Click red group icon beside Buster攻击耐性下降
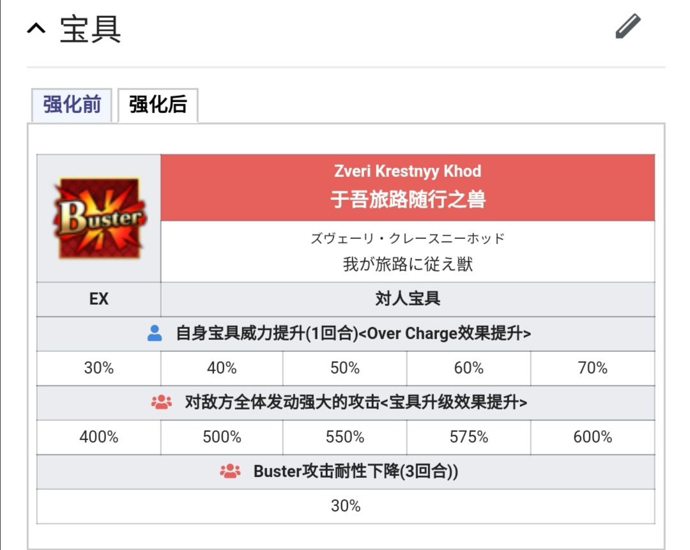This screenshot has height=550, width=690. [x=230, y=471]
